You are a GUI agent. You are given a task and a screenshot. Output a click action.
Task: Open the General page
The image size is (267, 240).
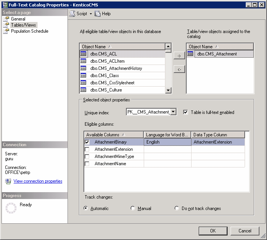(18, 19)
